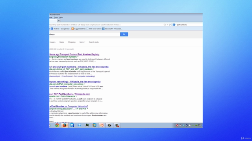Expand arrow beside assignments/port-numbers URL
Viewport: 252px width, 141px height.
[x=78, y=57]
